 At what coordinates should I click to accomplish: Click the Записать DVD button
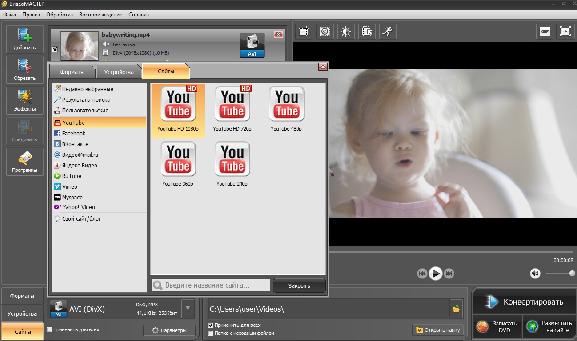(x=497, y=327)
